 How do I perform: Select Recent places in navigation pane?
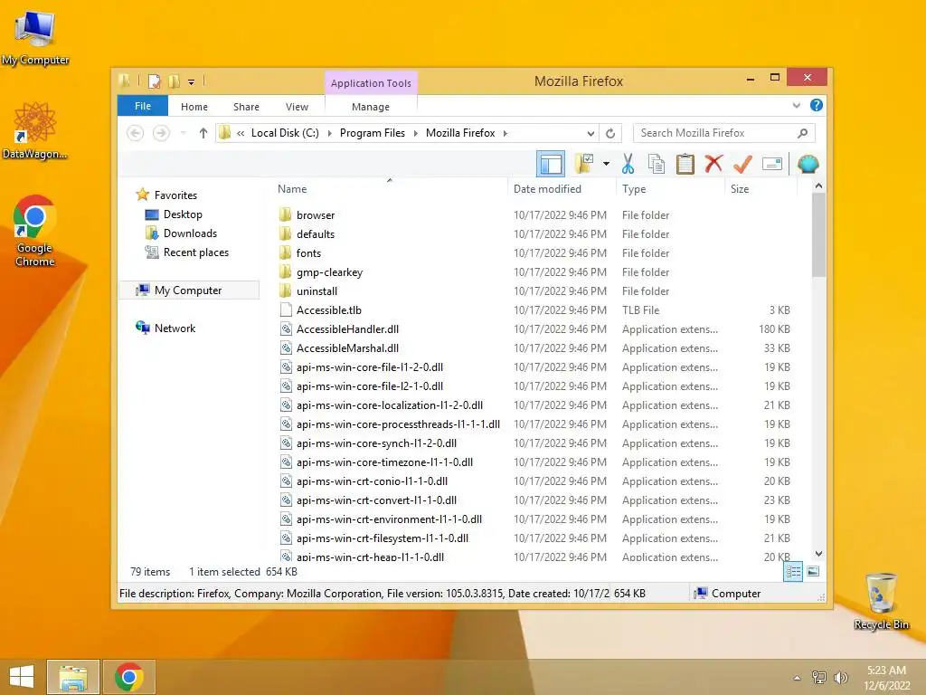(x=195, y=252)
